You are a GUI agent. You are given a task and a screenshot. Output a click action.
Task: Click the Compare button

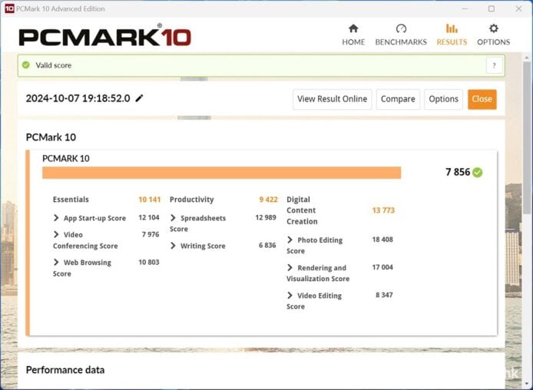[398, 99]
